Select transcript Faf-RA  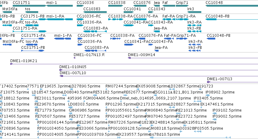pos(169,16)
